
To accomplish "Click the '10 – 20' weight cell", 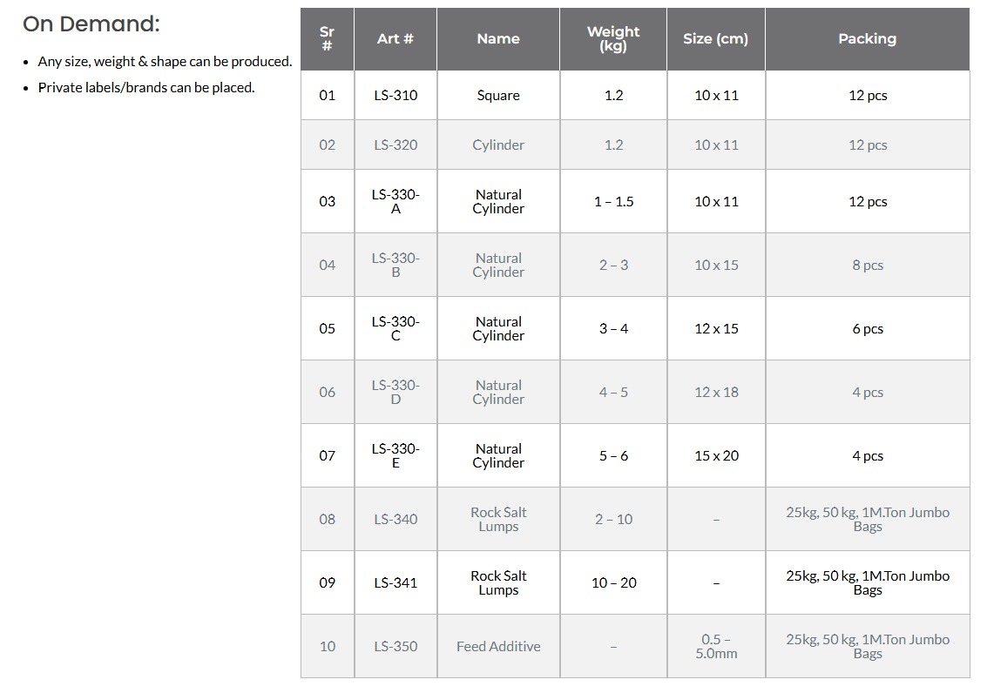I will [x=613, y=583].
